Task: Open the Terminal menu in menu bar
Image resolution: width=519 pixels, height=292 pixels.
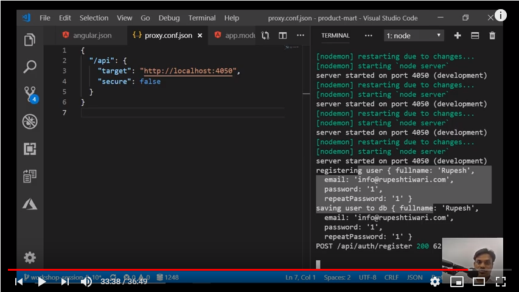Action: click(202, 18)
